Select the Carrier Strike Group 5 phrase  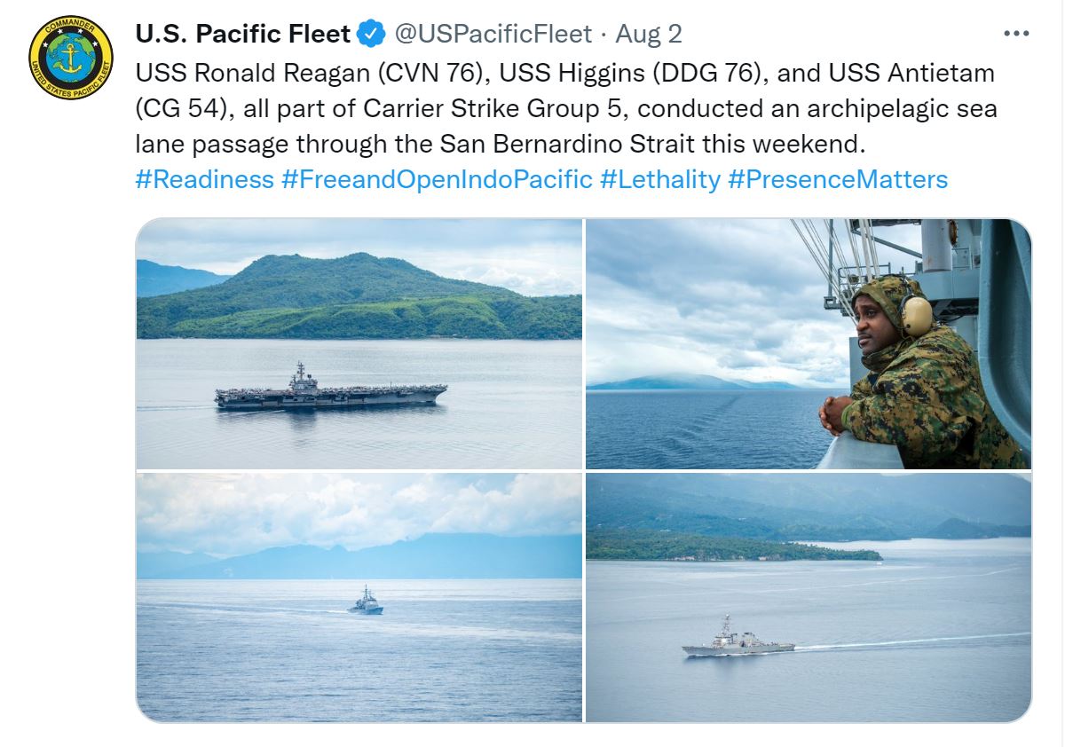click(x=481, y=108)
